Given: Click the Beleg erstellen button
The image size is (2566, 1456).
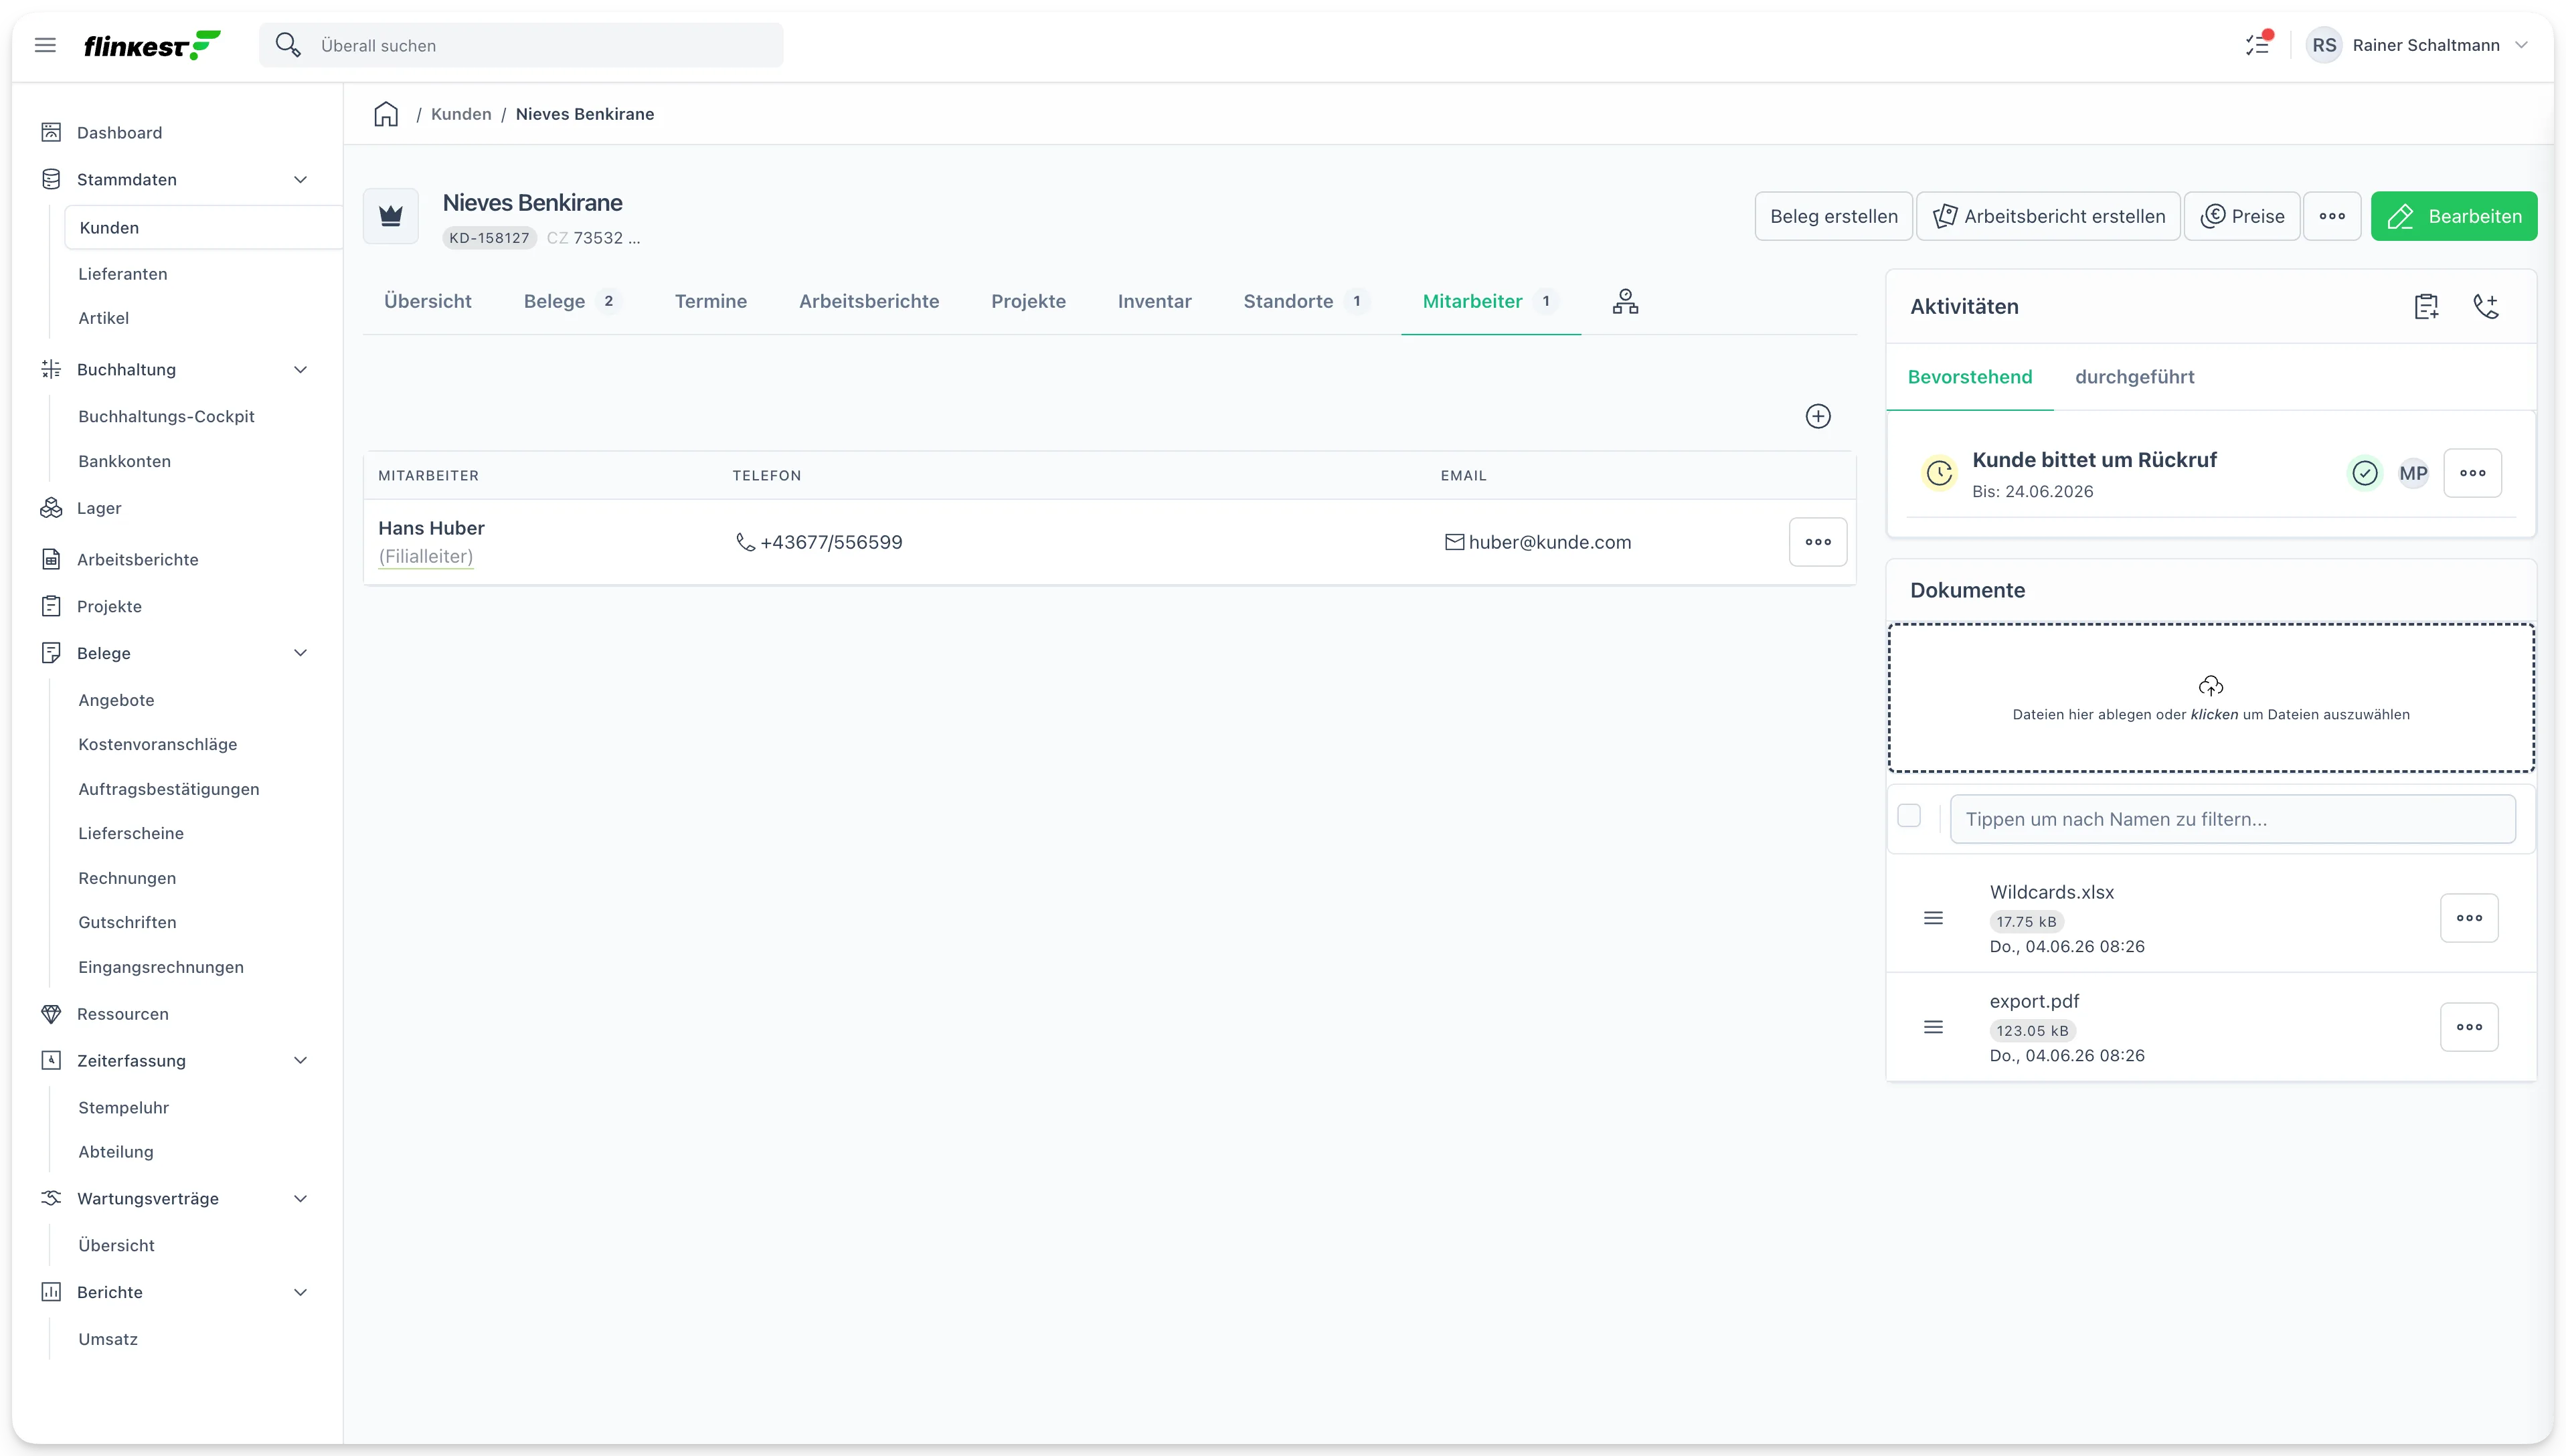Looking at the screenshot, I should (x=1833, y=216).
